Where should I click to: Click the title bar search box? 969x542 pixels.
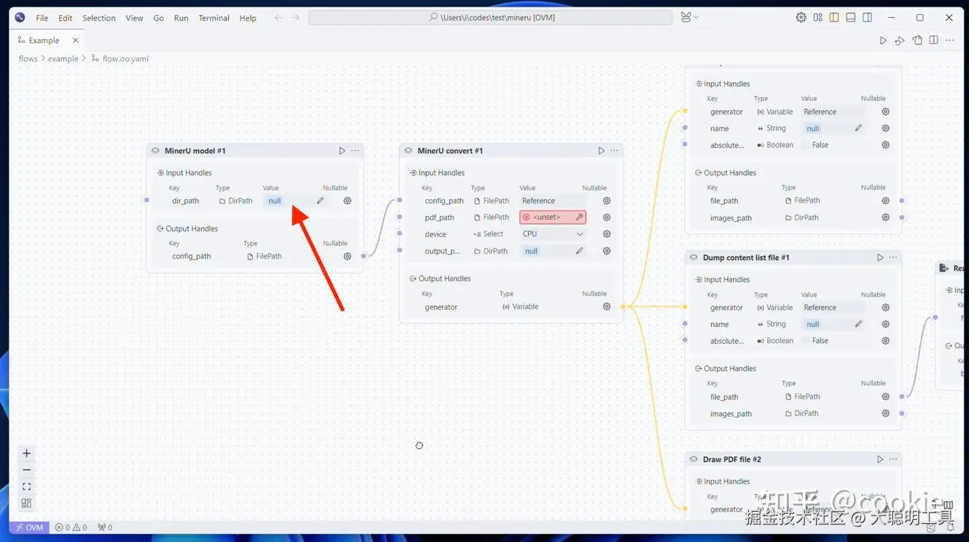[x=491, y=18]
